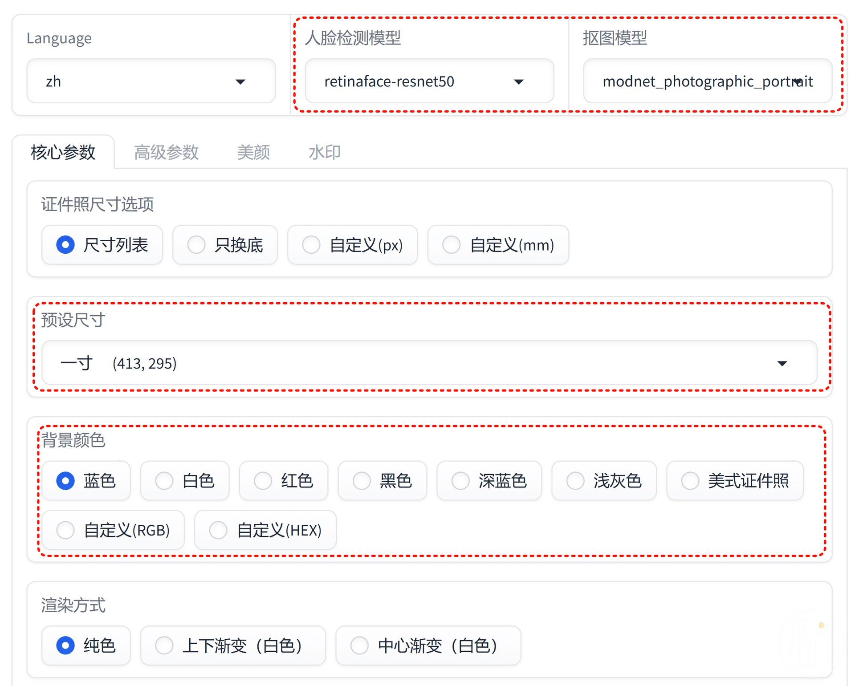Open the 人脸检测模型 dropdown retinaface-resnet50
855x686 pixels.
tap(429, 81)
